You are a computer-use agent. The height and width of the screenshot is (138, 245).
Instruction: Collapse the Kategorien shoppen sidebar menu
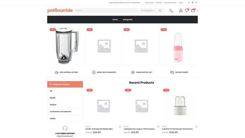pos(65,84)
